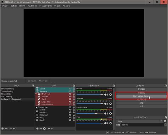The height and width of the screenshot is (135, 168).
Task: Open the 編集(E) menu
Action: (x=14, y=6)
